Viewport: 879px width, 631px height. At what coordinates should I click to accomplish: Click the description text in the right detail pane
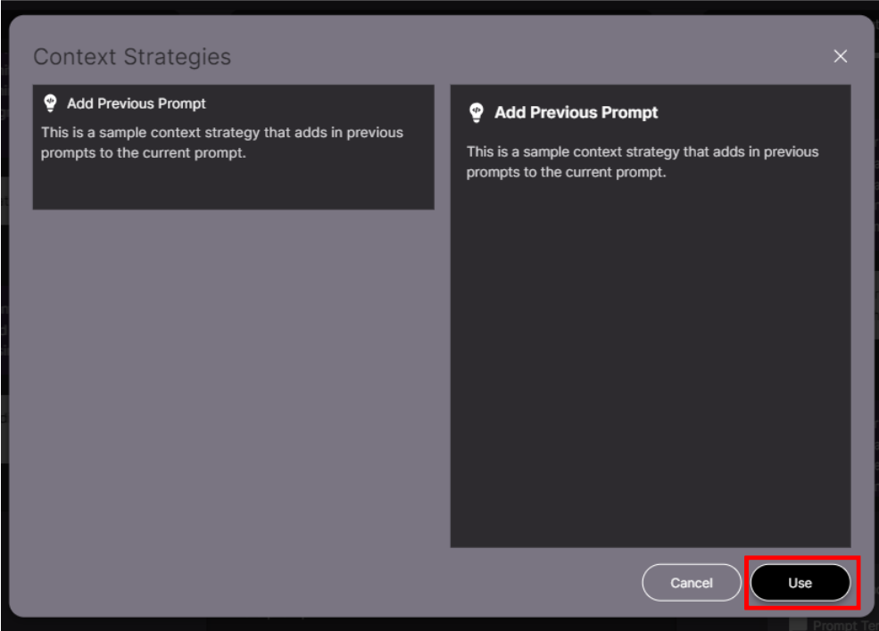point(643,162)
